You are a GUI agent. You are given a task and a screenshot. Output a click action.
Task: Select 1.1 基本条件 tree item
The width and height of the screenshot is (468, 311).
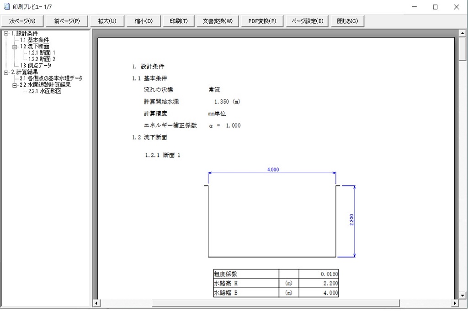tap(34, 40)
